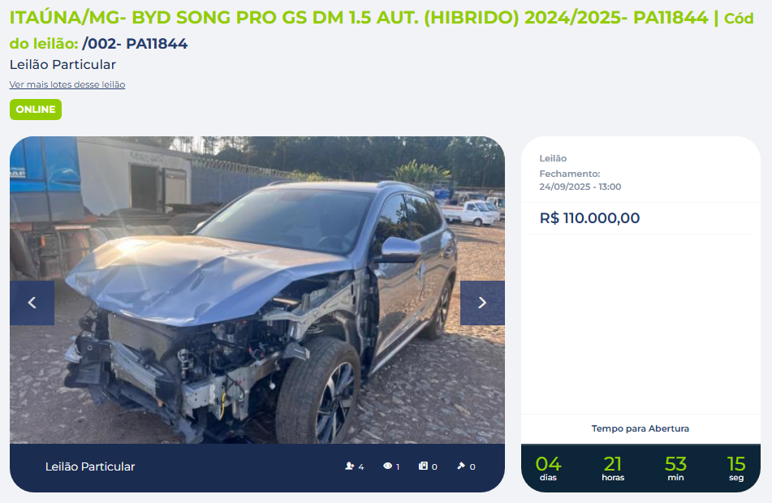
Task: Open 'Ver mais lotes desse leilão' link
Action: (67, 84)
